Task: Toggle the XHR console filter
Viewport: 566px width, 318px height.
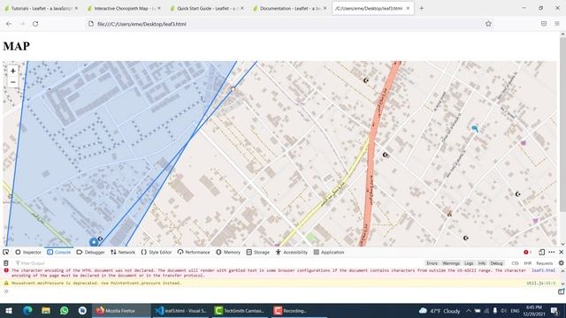Action: [527, 263]
